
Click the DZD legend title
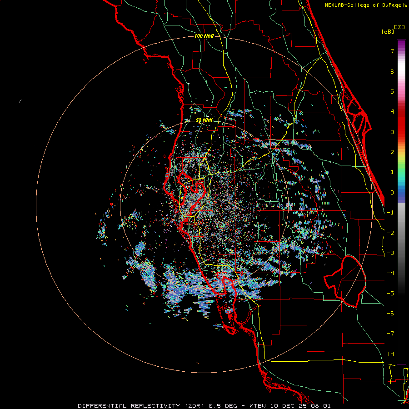coord(399,27)
